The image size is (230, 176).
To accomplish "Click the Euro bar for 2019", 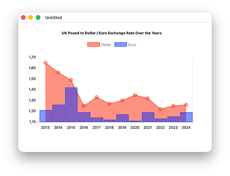I will [122, 118].
